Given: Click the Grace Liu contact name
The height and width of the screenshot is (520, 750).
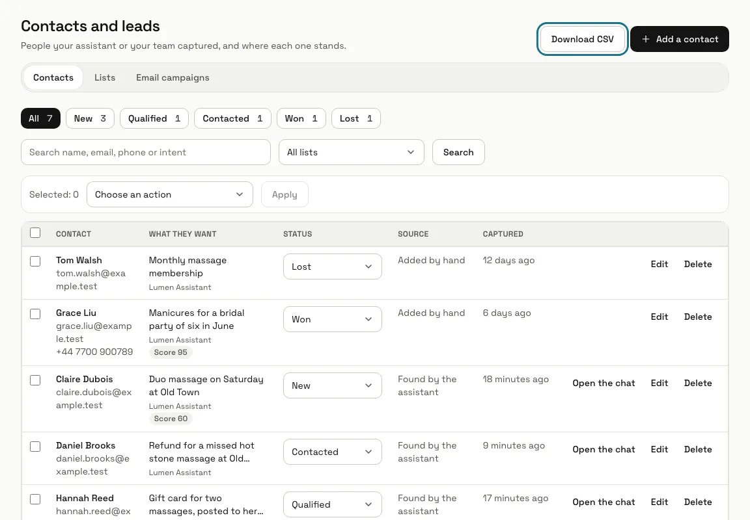Looking at the screenshot, I should (76, 313).
